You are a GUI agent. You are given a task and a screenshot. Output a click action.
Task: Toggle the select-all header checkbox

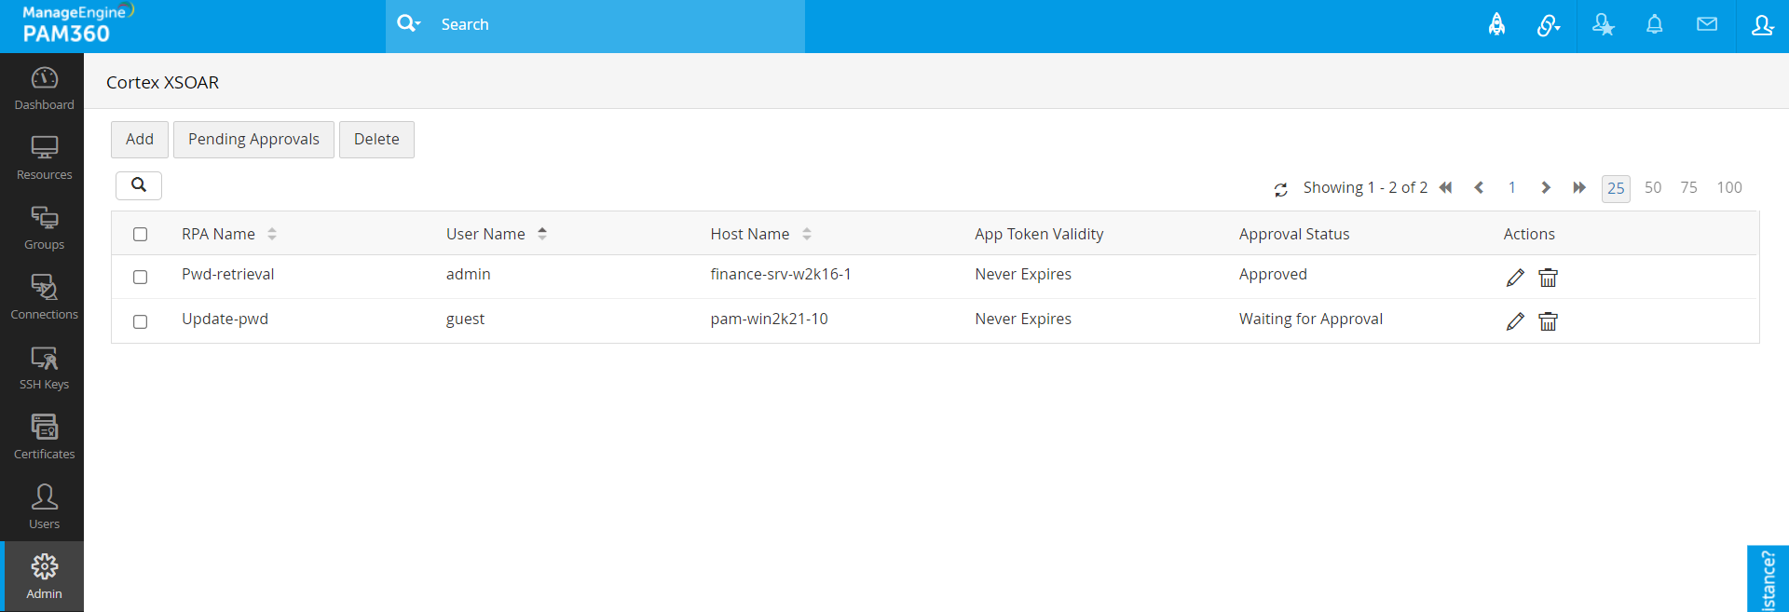pos(140,235)
